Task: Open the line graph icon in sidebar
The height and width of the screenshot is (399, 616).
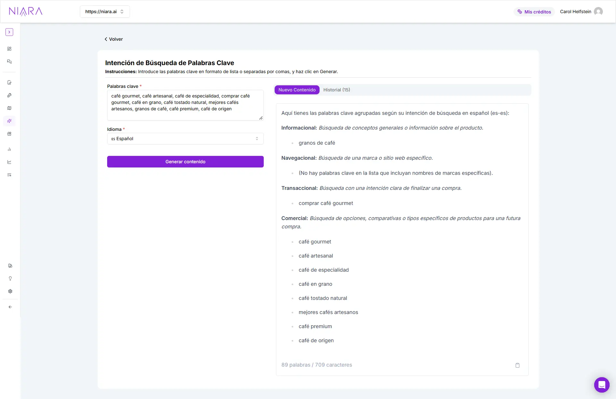Action: coord(9,162)
